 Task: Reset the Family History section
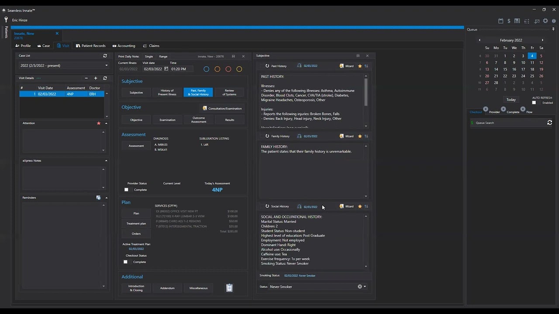(x=267, y=136)
